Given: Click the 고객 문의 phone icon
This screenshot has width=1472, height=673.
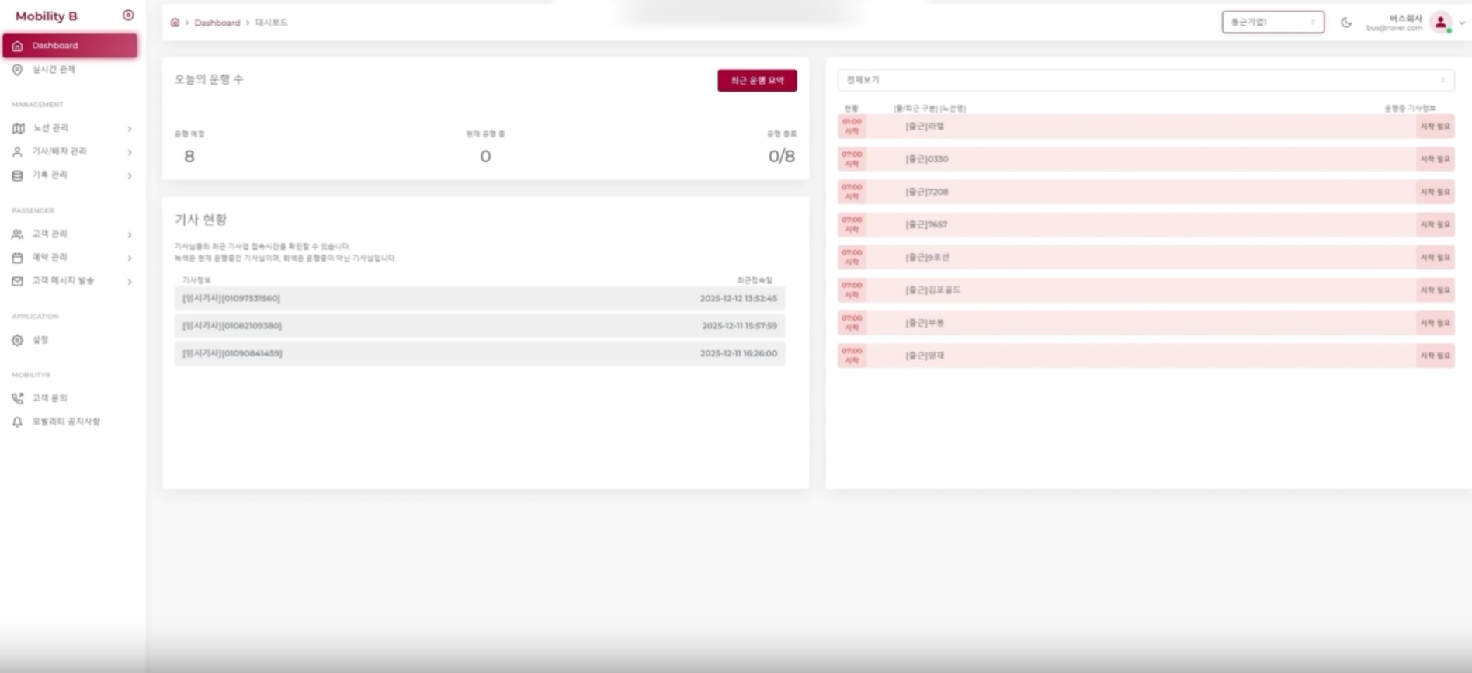Looking at the screenshot, I should 17,398.
